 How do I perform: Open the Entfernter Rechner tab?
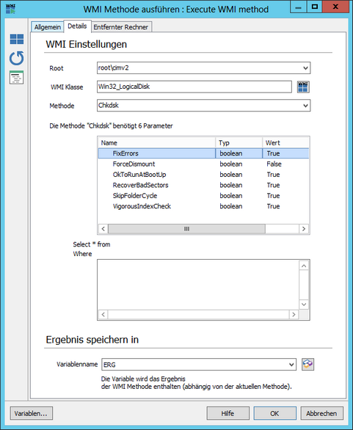point(121,27)
